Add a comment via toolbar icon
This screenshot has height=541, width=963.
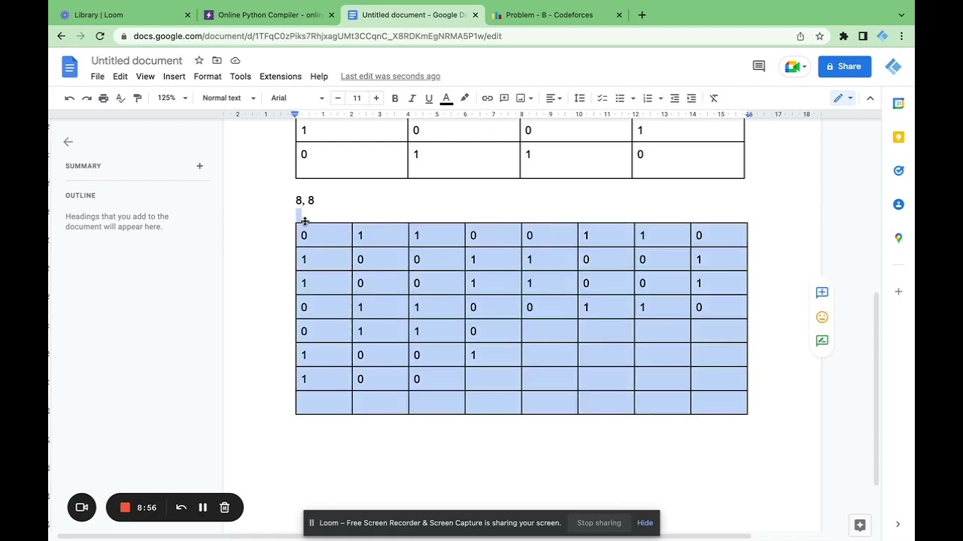pos(504,98)
